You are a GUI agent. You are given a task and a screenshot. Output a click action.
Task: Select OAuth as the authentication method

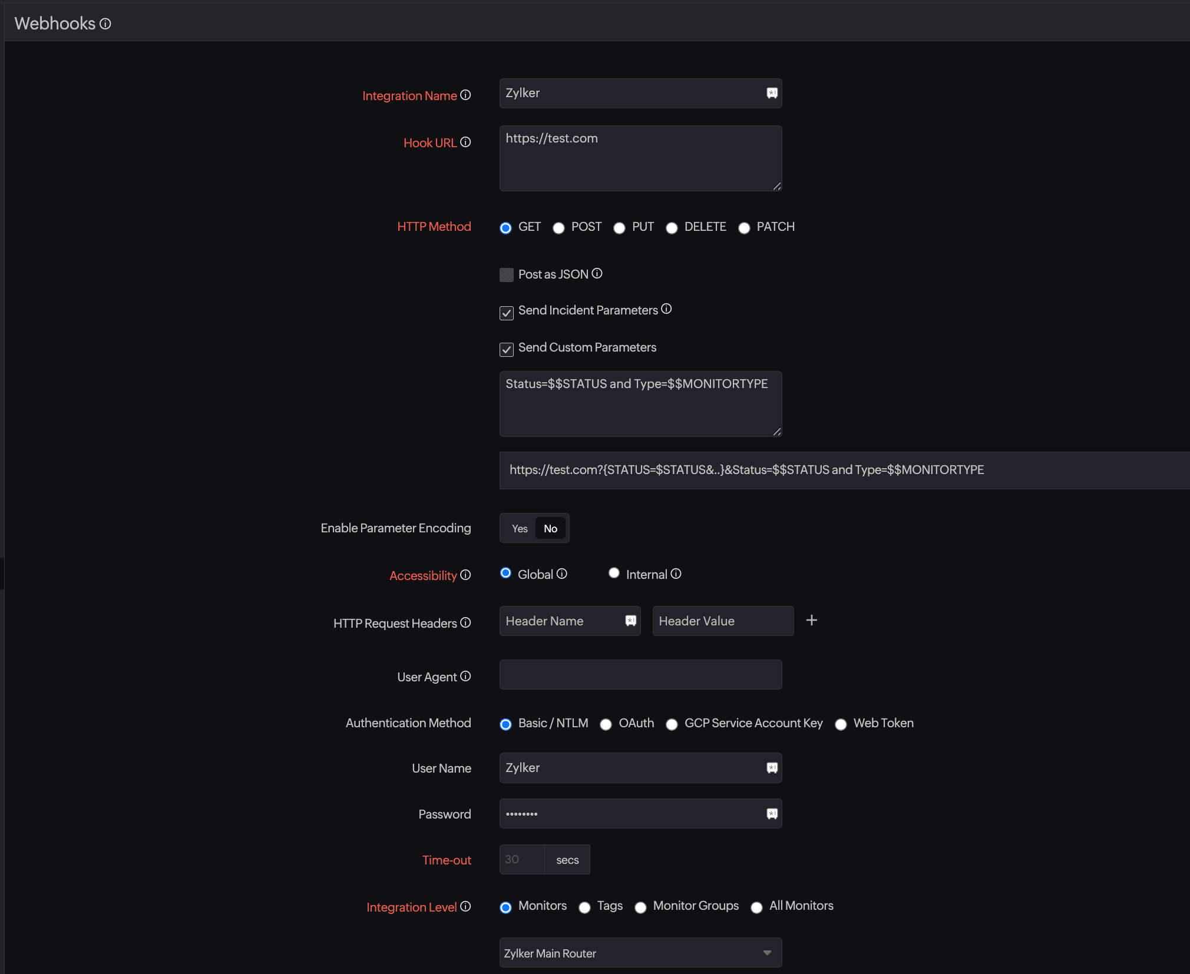point(606,725)
